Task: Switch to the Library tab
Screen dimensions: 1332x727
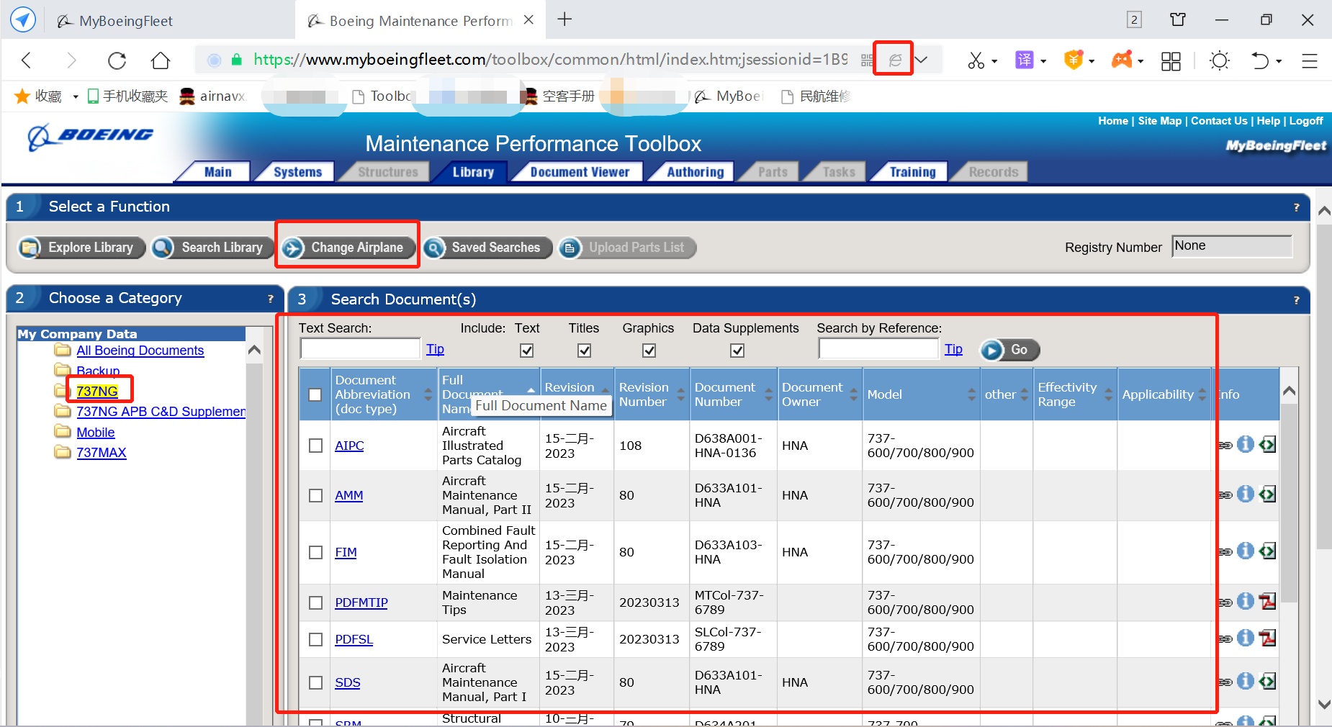Action: 473,172
